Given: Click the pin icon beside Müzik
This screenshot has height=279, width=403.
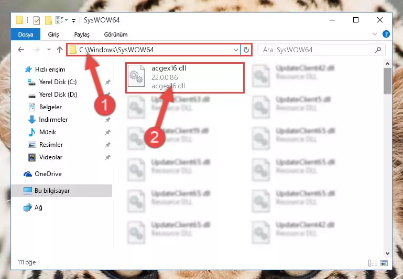Looking at the screenshot, I should 107,132.
